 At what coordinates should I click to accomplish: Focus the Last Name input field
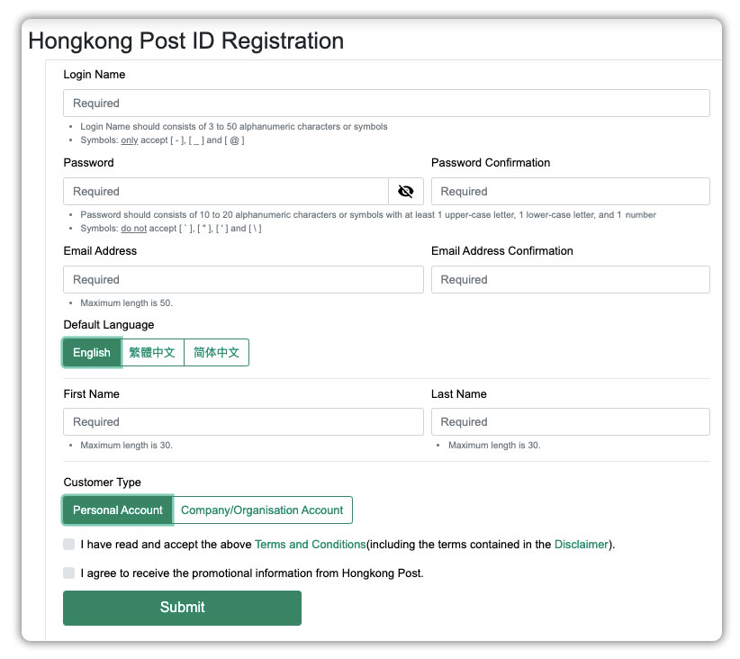coord(570,422)
